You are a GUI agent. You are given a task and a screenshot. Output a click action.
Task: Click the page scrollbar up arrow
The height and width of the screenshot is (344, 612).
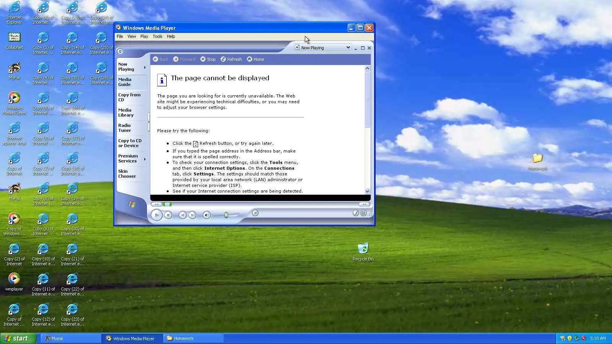coord(368,68)
